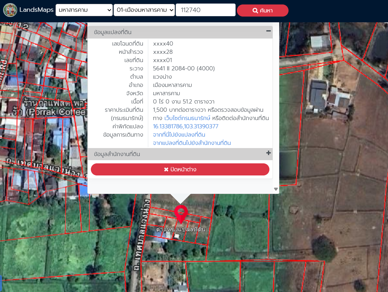
Task: Expand ข้อมูลสำนักงานที่ดิน with the plus icon
Action: point(268,153)
